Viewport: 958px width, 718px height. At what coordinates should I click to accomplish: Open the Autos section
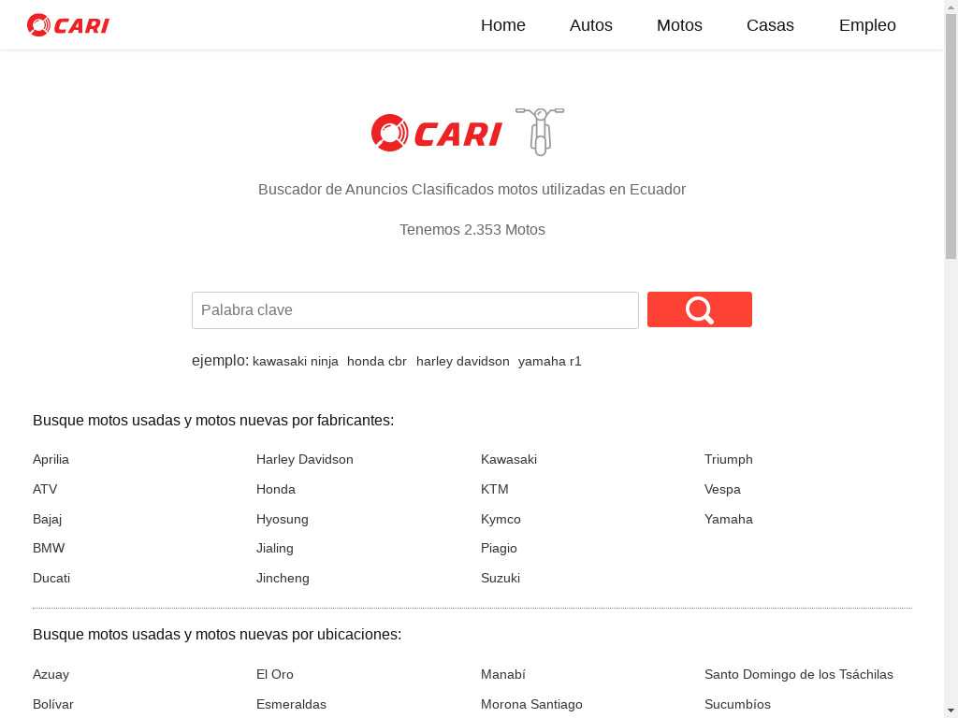(x=591, y=25)
